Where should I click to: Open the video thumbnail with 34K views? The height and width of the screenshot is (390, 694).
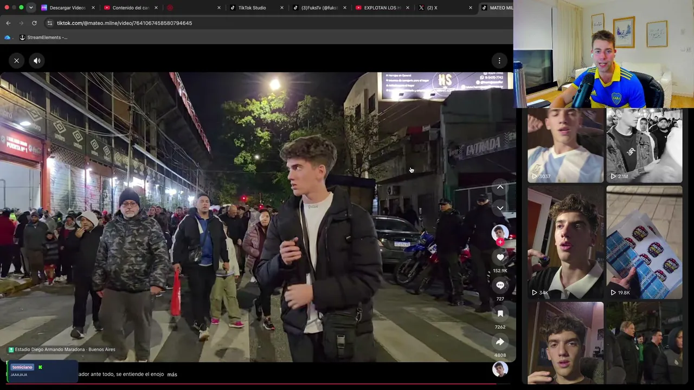(x=566, y=242)
